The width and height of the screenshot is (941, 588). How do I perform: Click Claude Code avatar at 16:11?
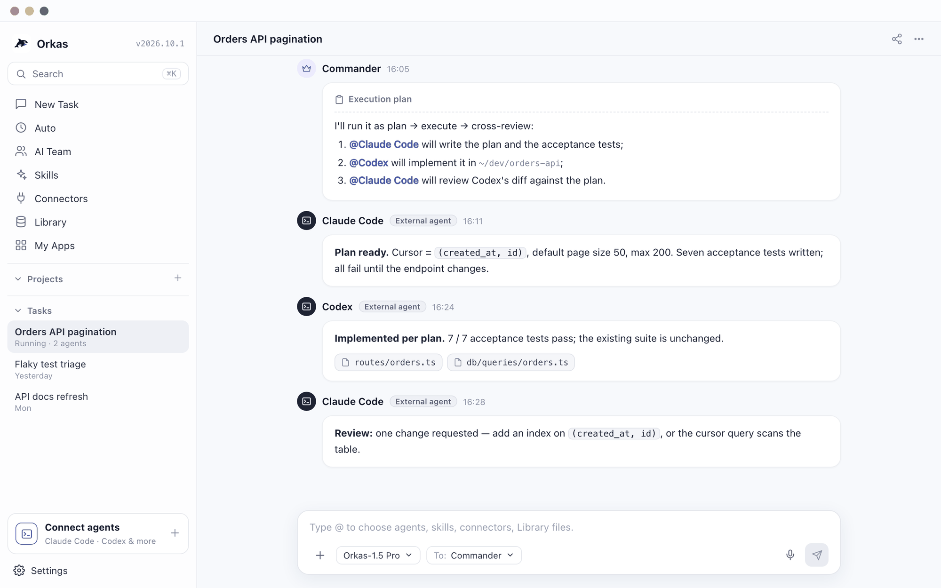[x=306, y=220]
